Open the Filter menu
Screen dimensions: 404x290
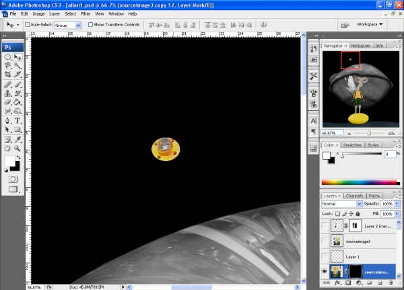tap(86, 14)
